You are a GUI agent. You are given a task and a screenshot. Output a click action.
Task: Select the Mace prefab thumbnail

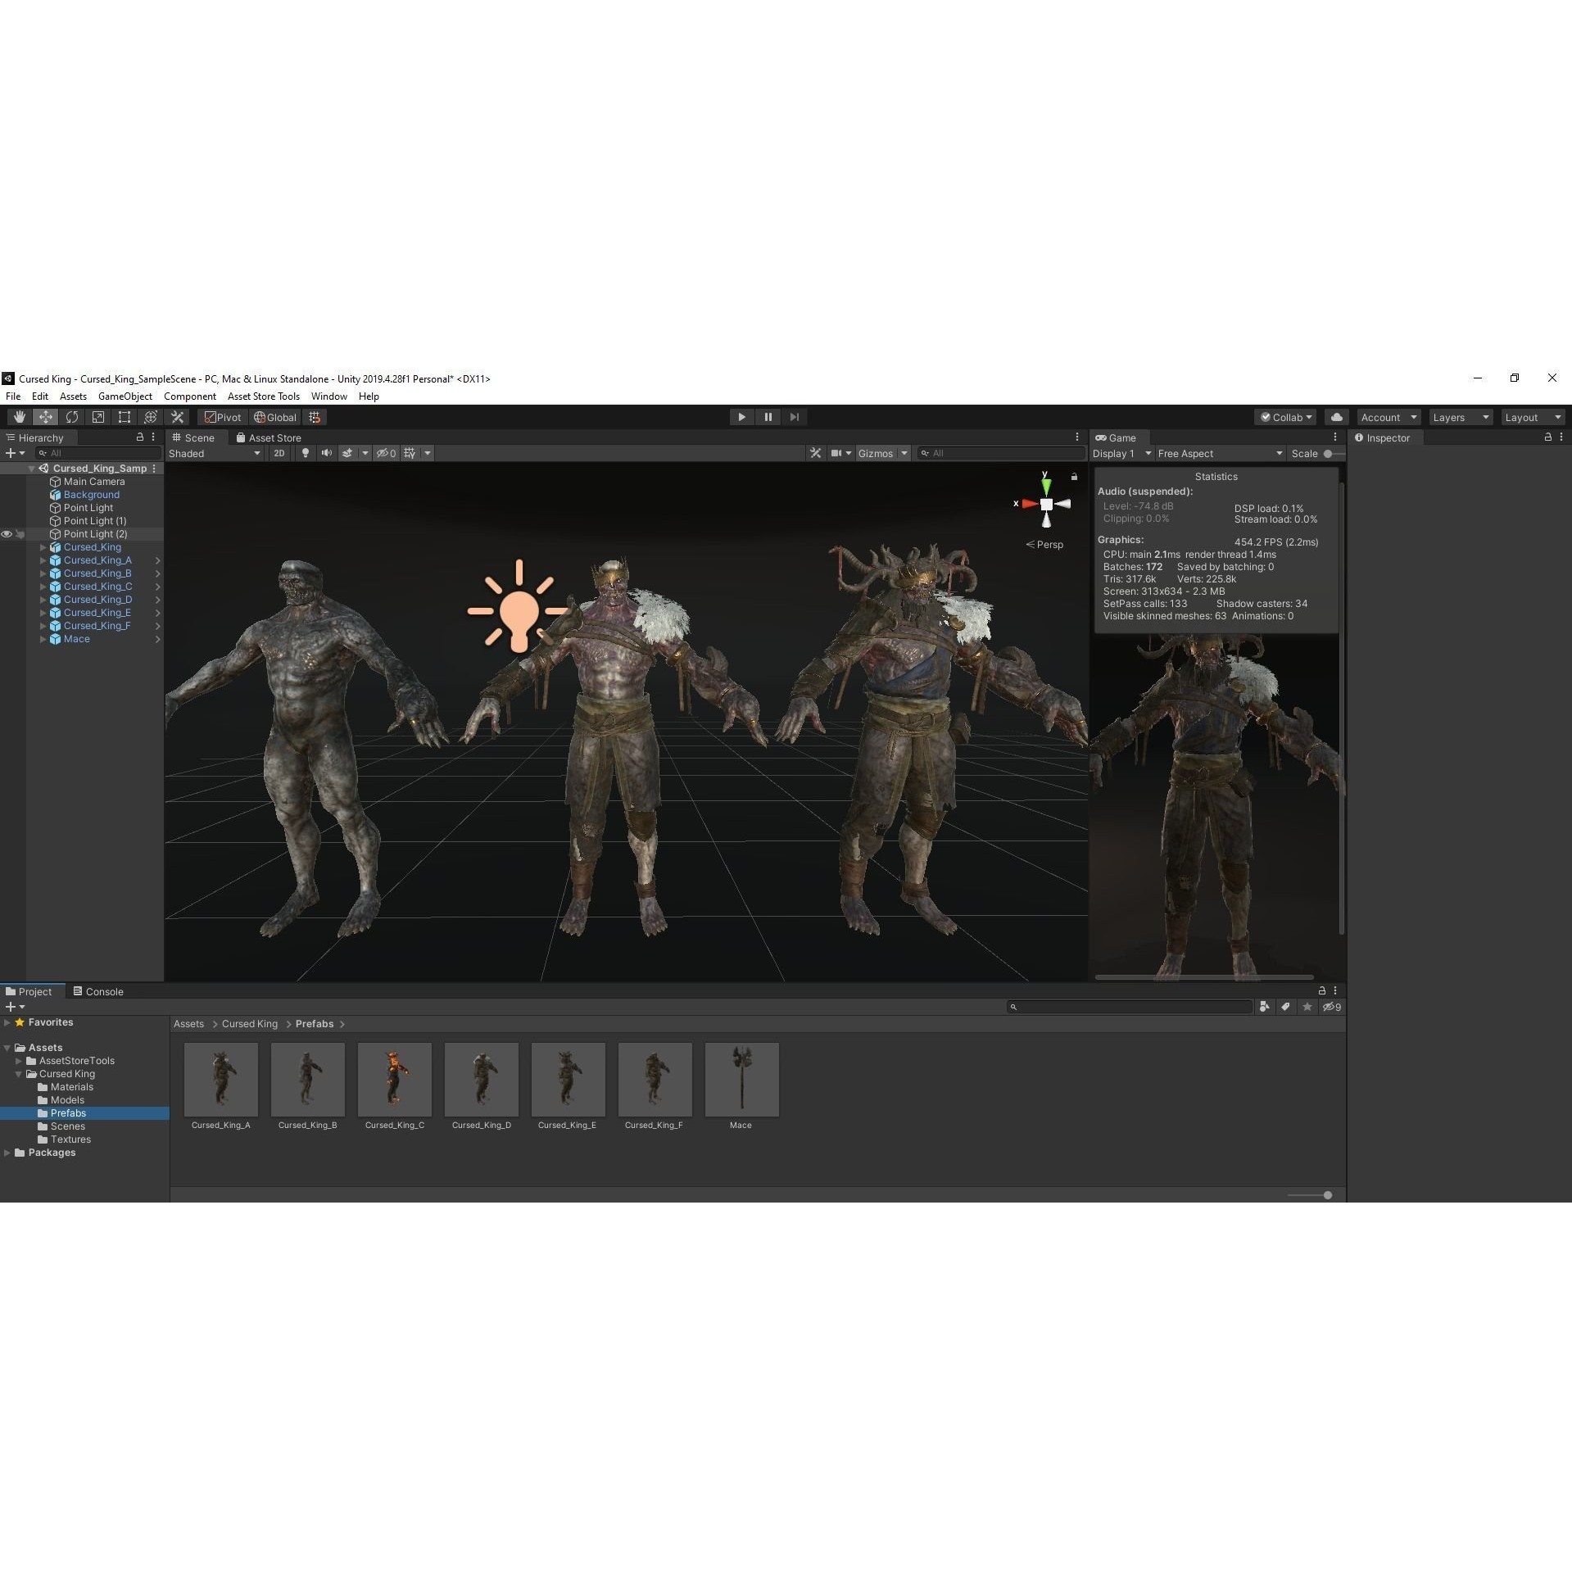click(741, 1080)
